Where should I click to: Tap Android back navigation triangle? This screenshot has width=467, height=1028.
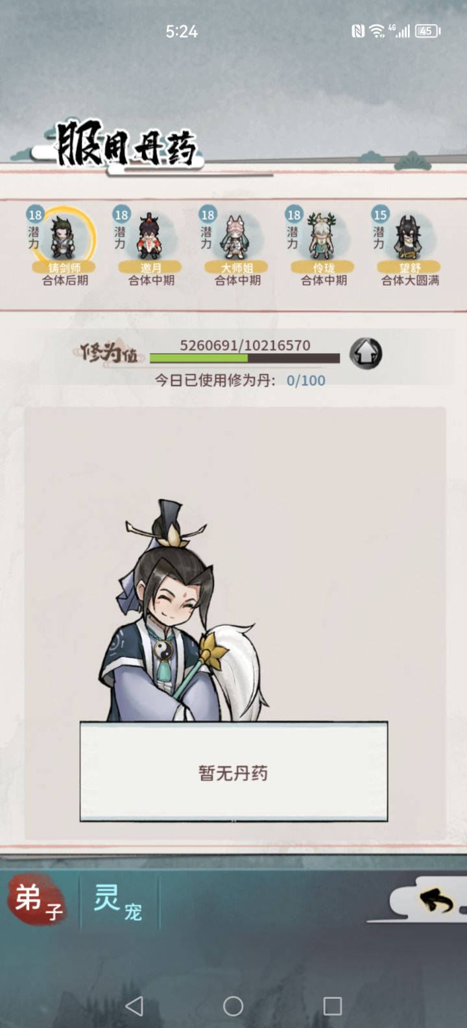tap(134, 1006)
